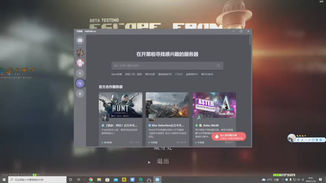The image size is (326, 183).
Task: Open the first server avatar in sidebar
Action: point(80,53)
